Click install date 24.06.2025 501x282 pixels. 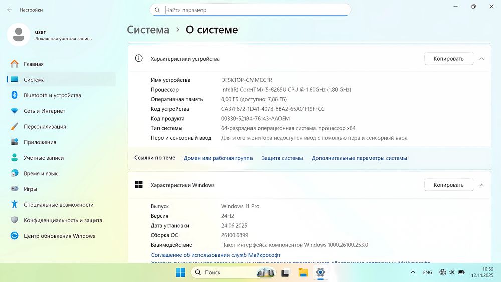[234, 226]
